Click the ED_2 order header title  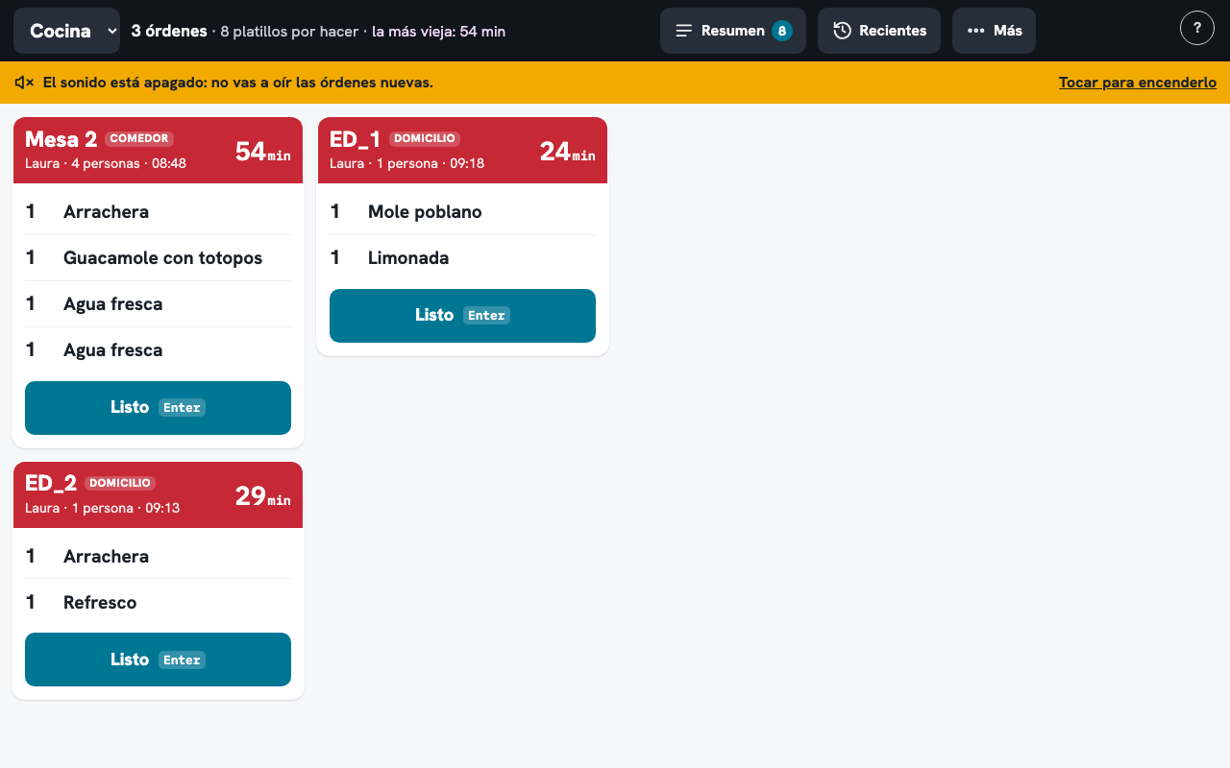[x=51, y=484]
